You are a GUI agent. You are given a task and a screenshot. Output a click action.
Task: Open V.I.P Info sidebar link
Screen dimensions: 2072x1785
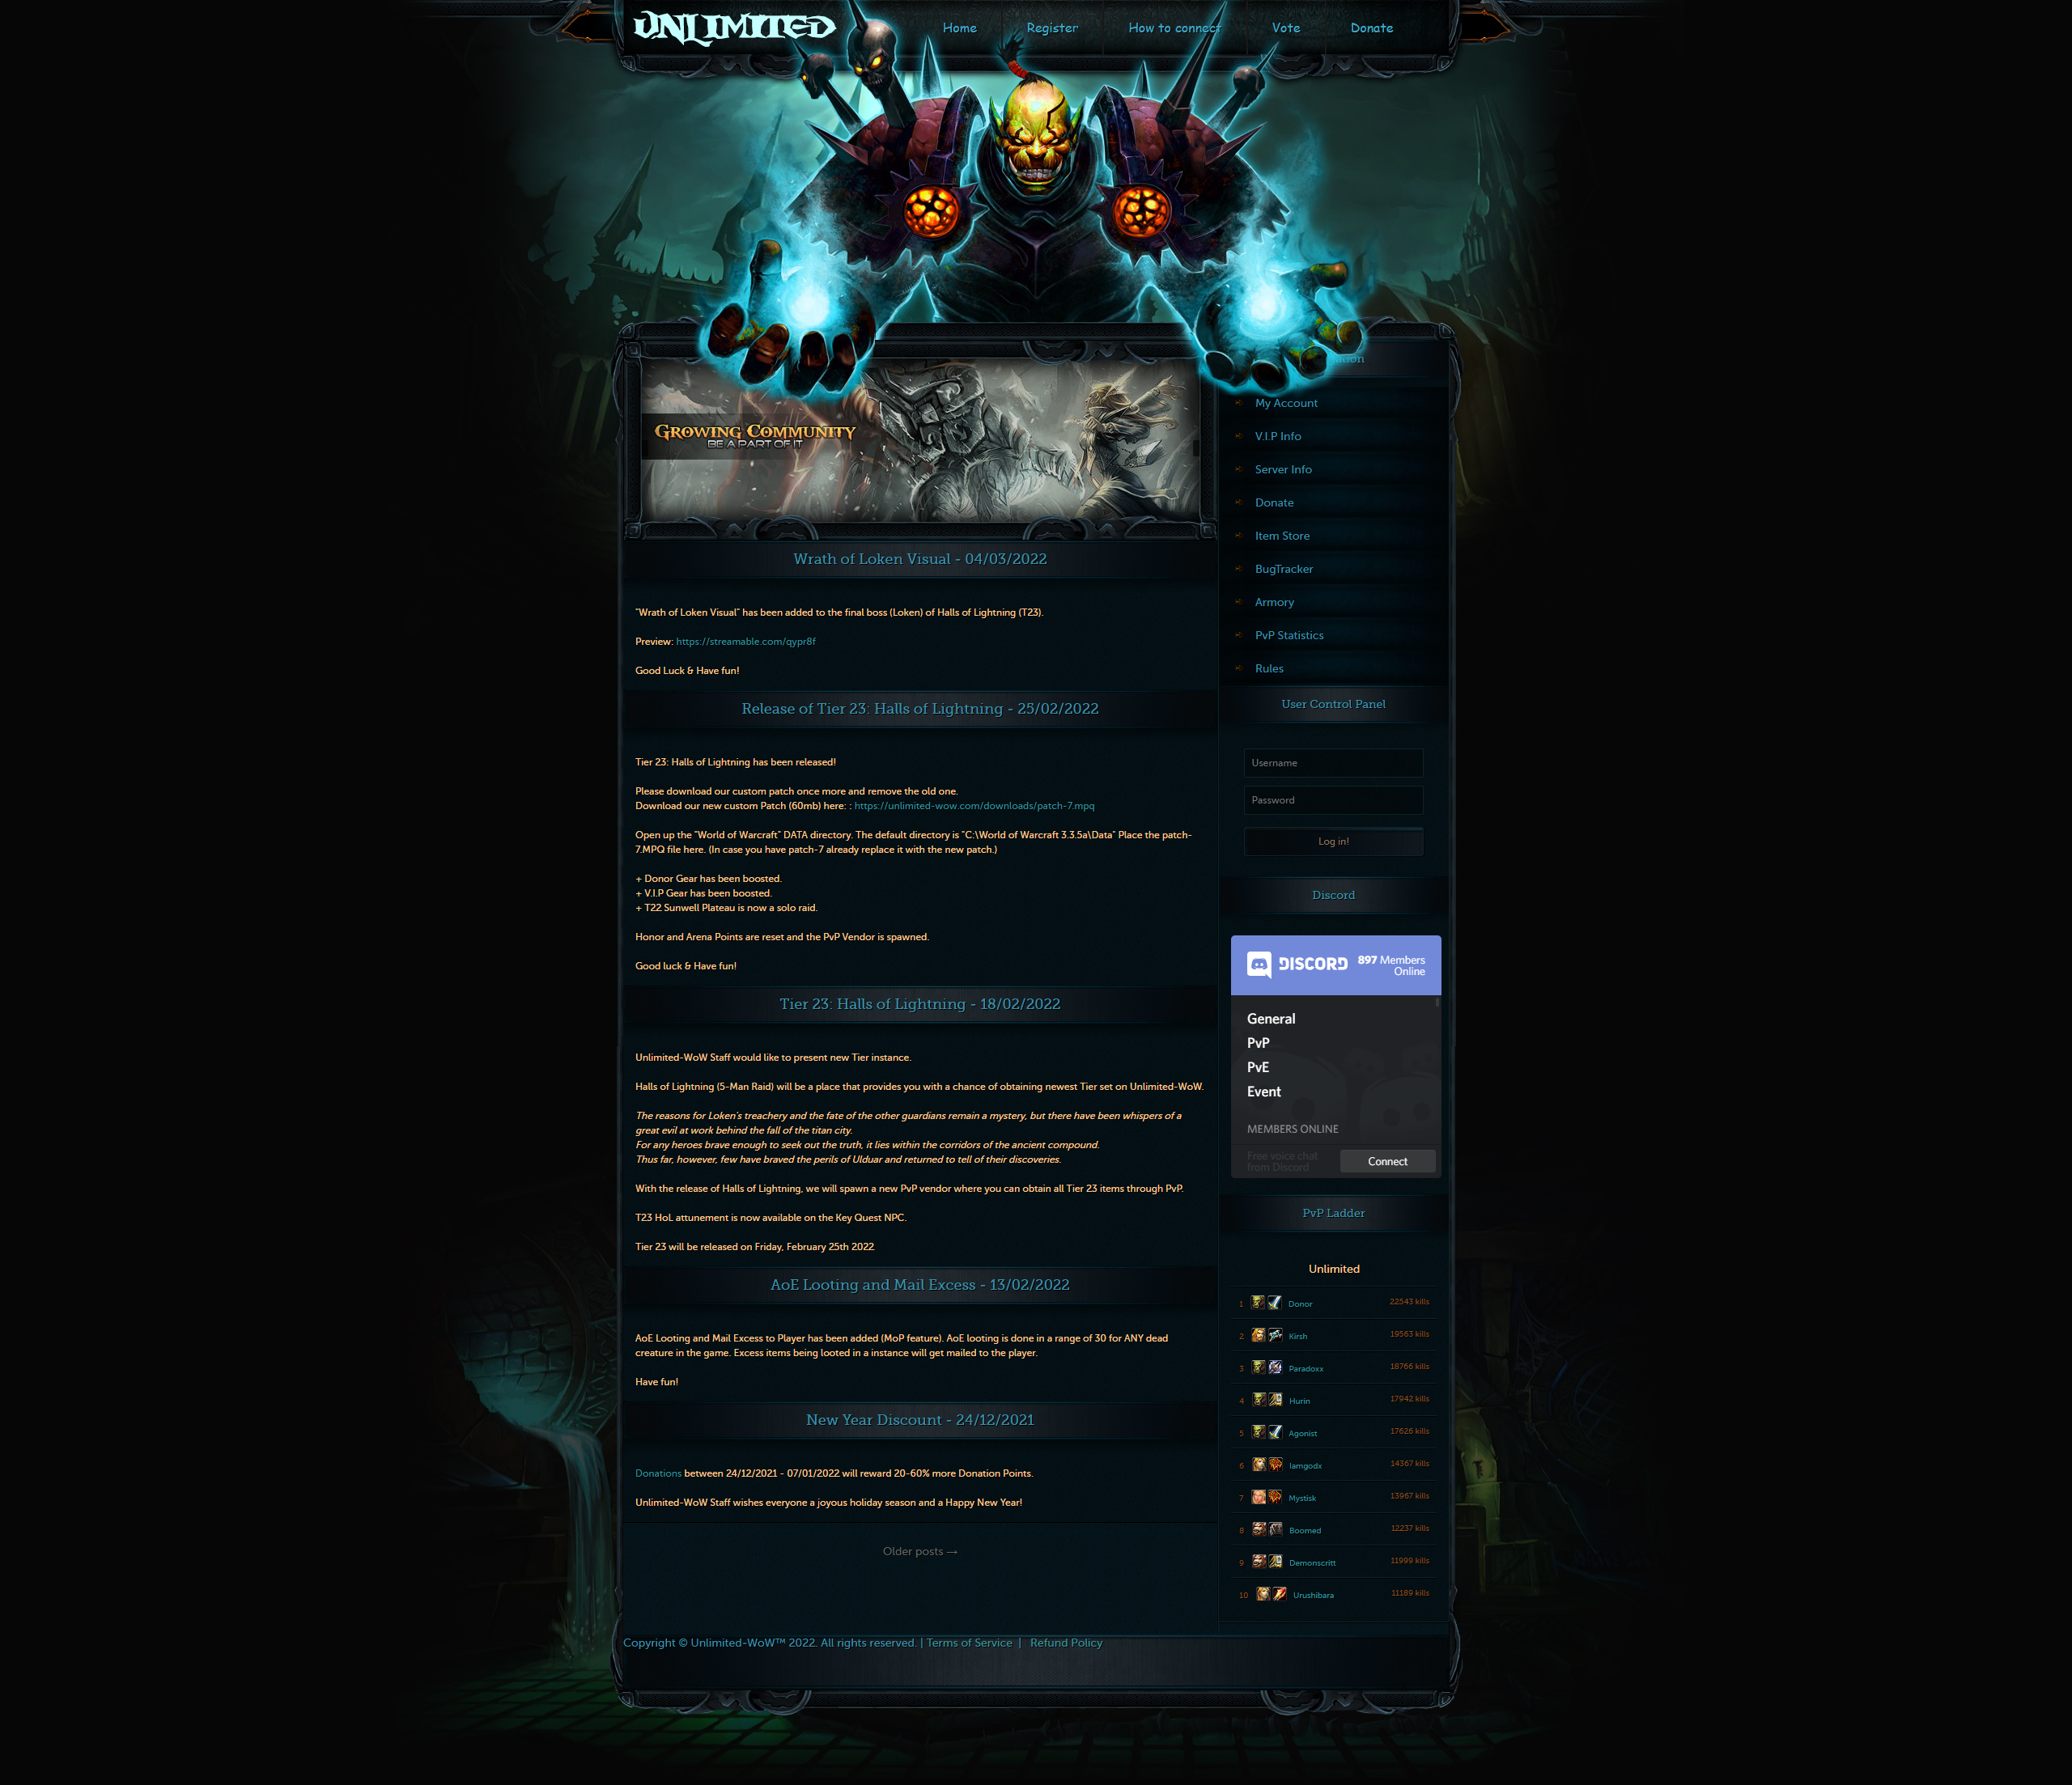(x=1278, y=436)
